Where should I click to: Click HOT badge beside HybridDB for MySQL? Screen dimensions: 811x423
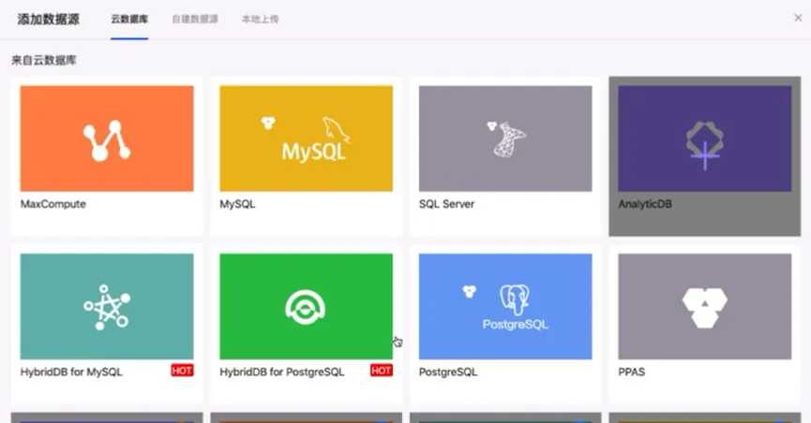182,371
